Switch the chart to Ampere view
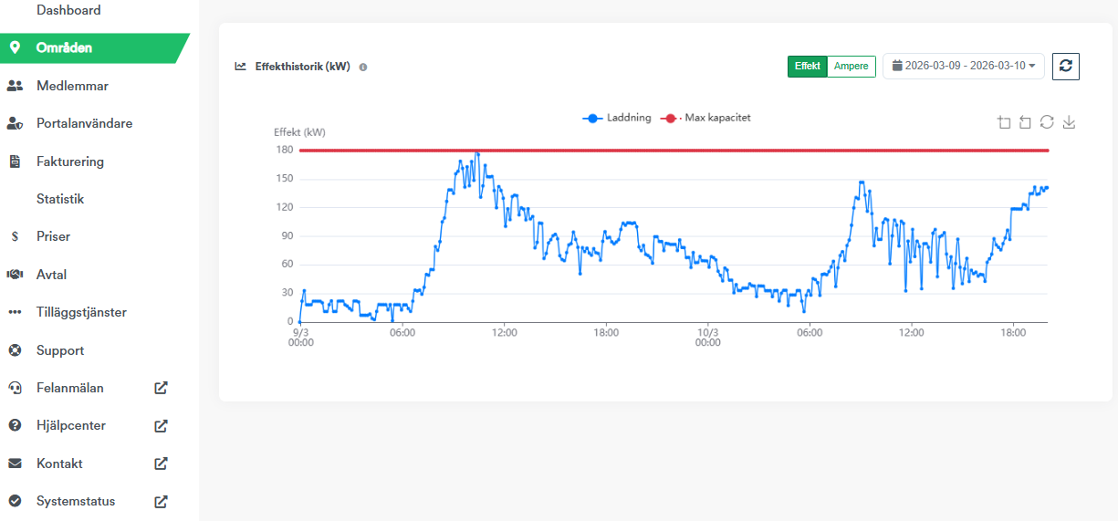 [851, 67]
